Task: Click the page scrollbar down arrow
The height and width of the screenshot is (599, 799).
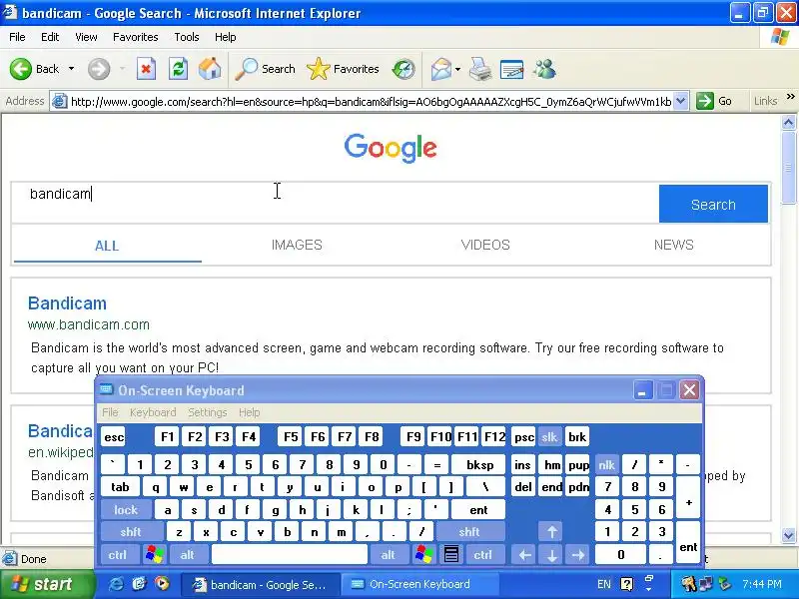Action: coord(788,535)
